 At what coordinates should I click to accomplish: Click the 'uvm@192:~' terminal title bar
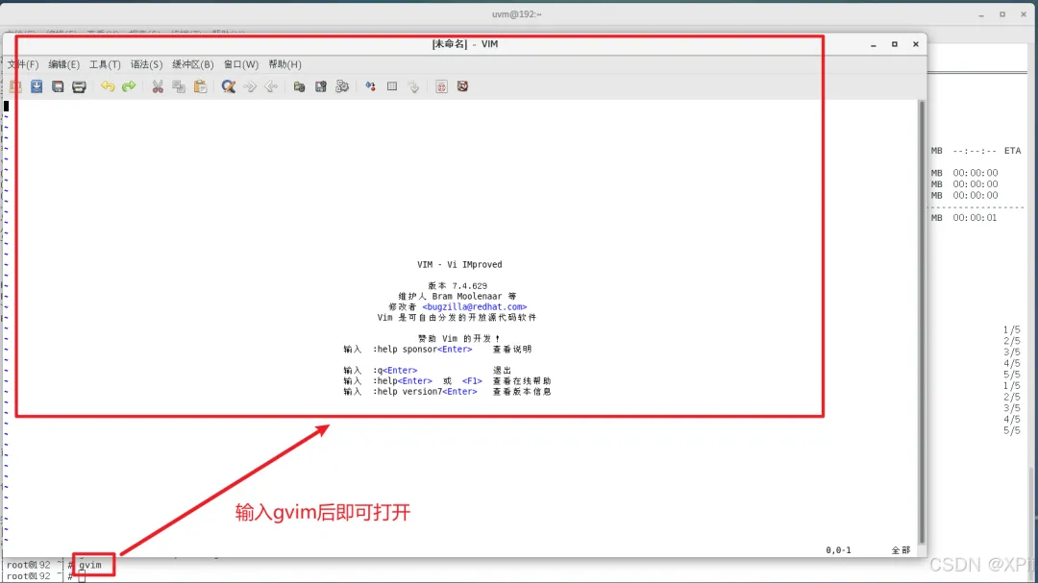click(516, 14)
